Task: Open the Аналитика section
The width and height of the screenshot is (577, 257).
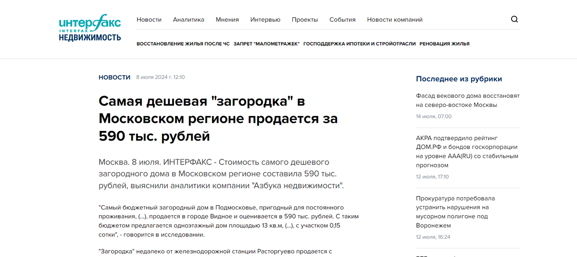Action: pyautogui.click(x=188, y=20)
